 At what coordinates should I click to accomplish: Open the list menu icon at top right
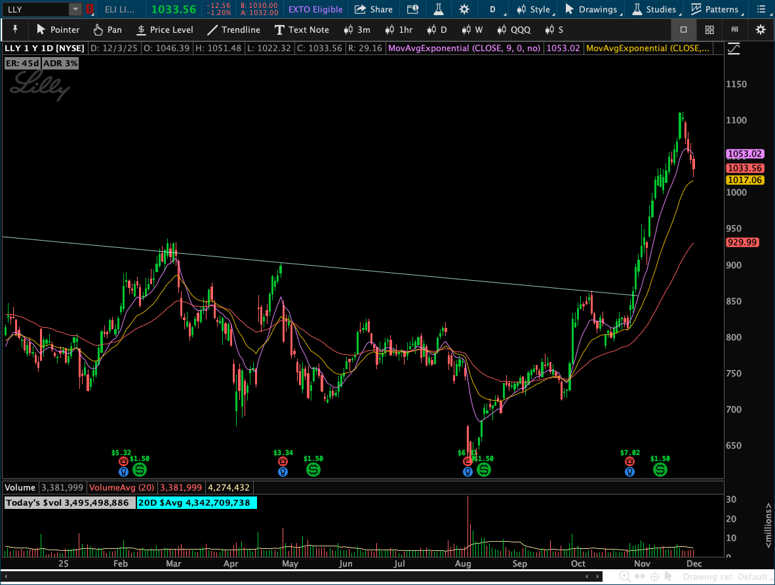point(762,9)
